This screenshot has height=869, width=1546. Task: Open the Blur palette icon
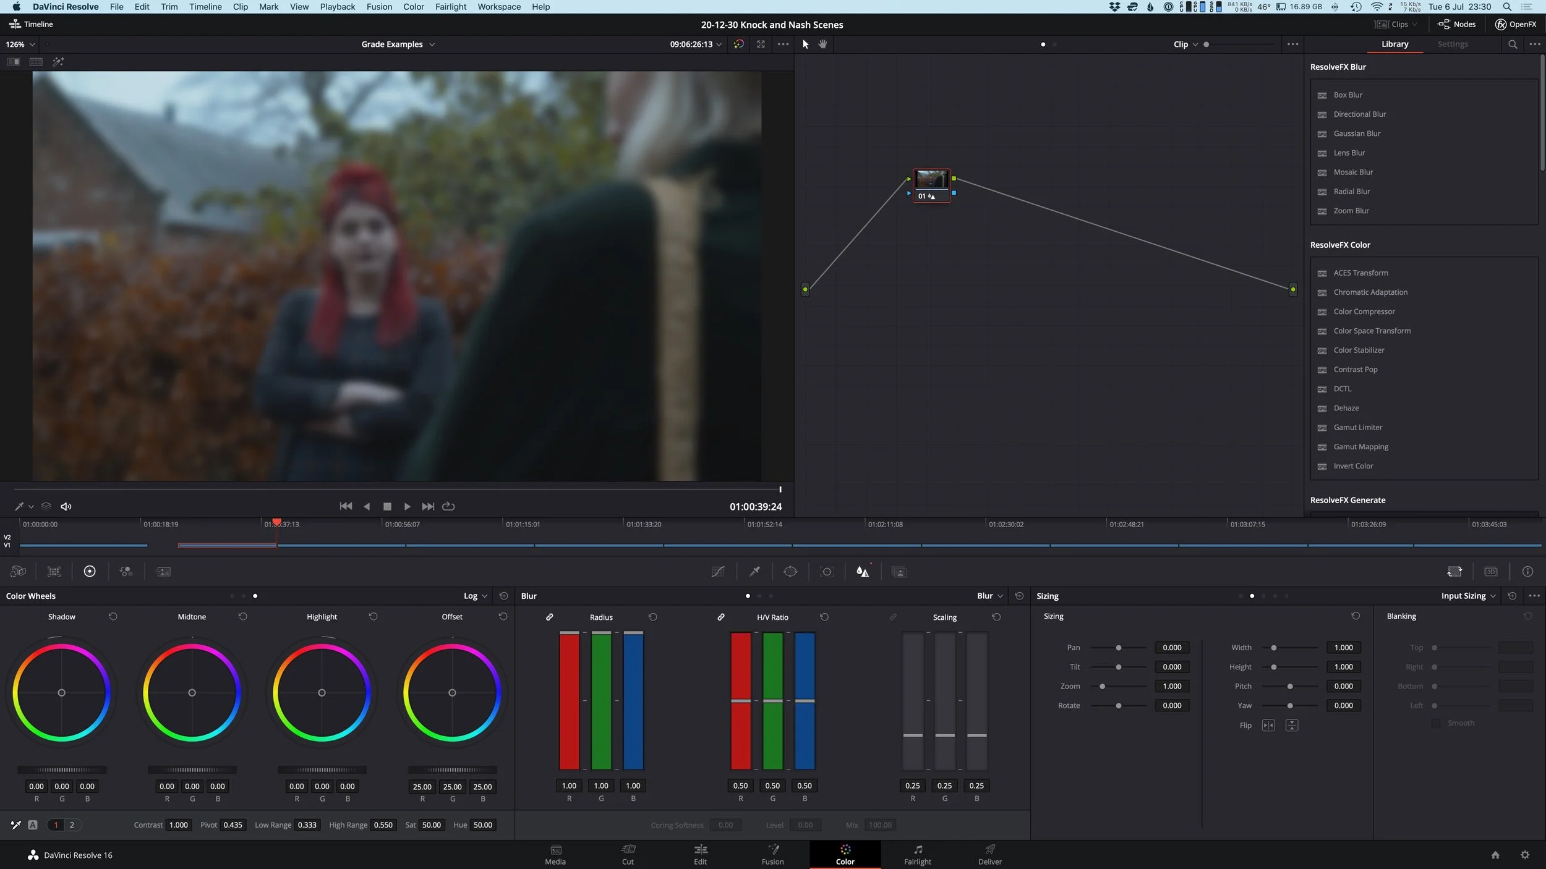pyautogui.click(x=863, y=572)
